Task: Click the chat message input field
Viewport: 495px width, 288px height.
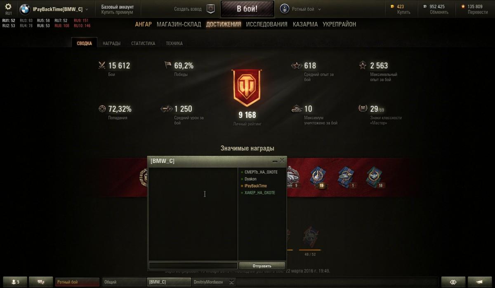Action: (193, 266)
